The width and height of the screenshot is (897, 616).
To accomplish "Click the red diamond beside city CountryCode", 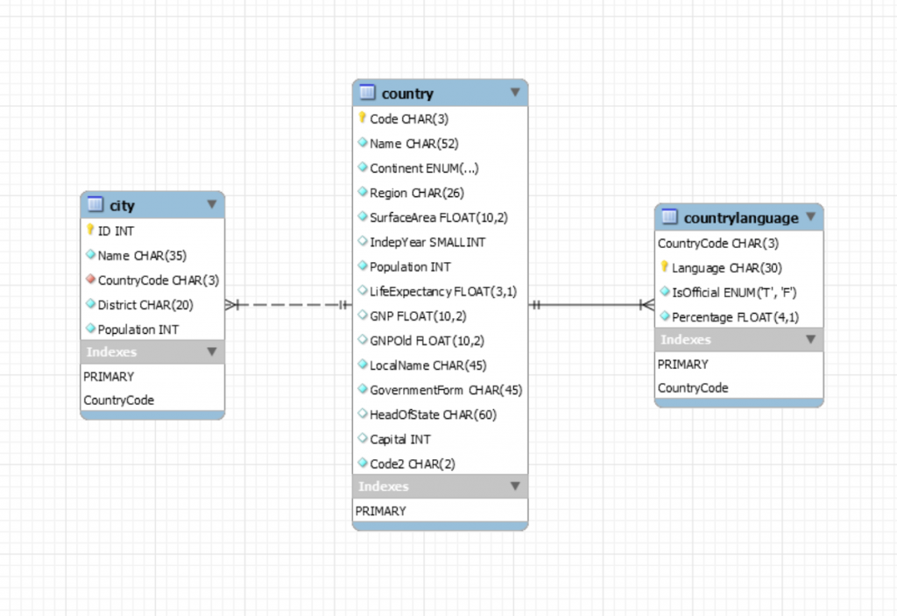I will click(90, 280).
